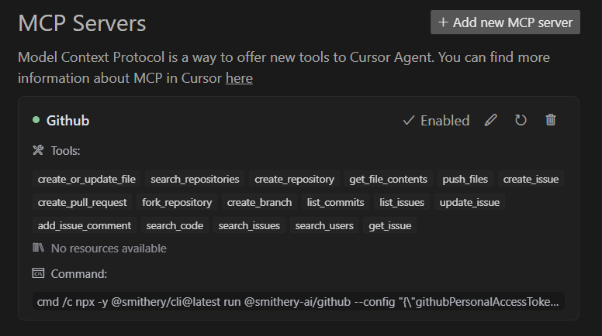Open the 'here' MCP documentation link
Screen dimensions: 602x336
239,78
